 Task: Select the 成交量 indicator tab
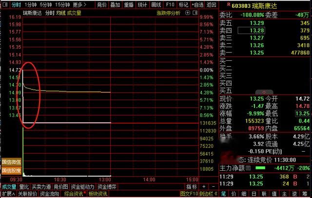(9, 187)
